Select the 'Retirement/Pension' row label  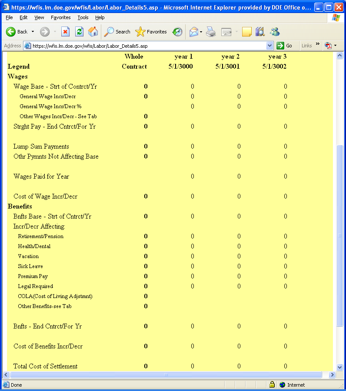click(41, 236)
